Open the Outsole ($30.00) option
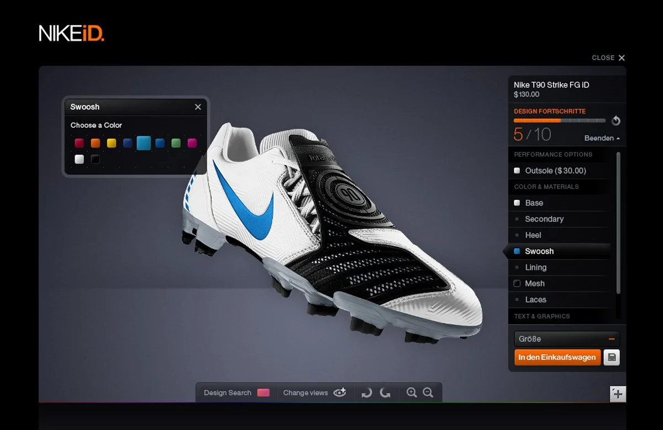The image size is (663, 430). 560,171
